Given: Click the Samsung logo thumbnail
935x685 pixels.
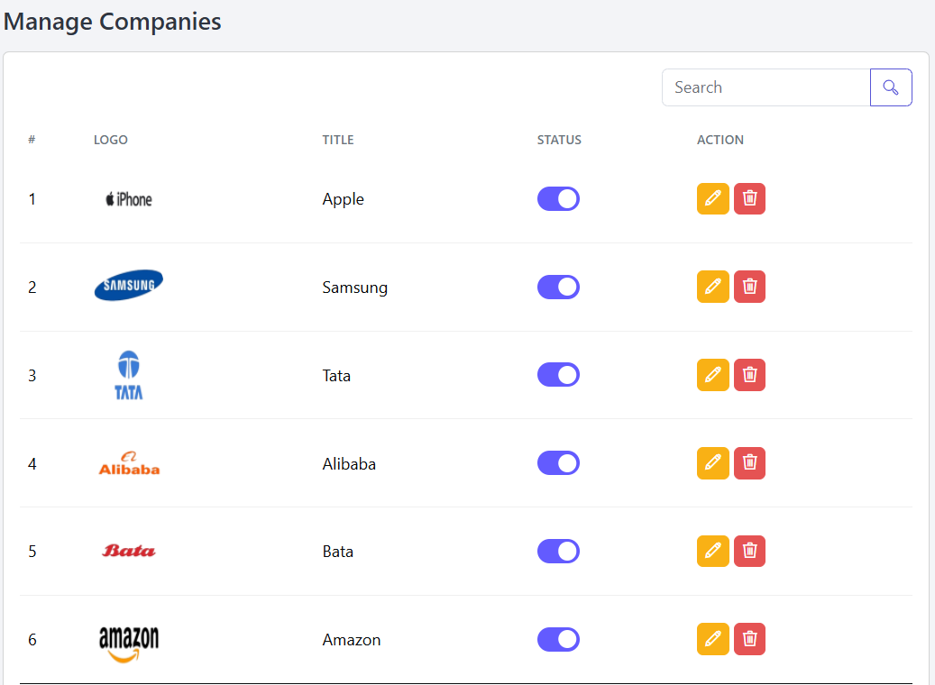Looking at the screenshot, I should [x=129, y=285].
